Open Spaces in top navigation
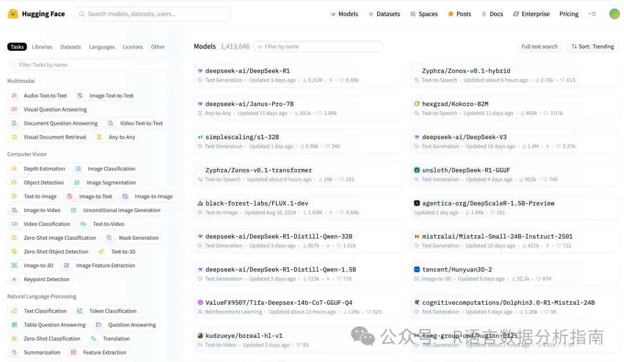624x362 pixels. [x=424, y=14]
